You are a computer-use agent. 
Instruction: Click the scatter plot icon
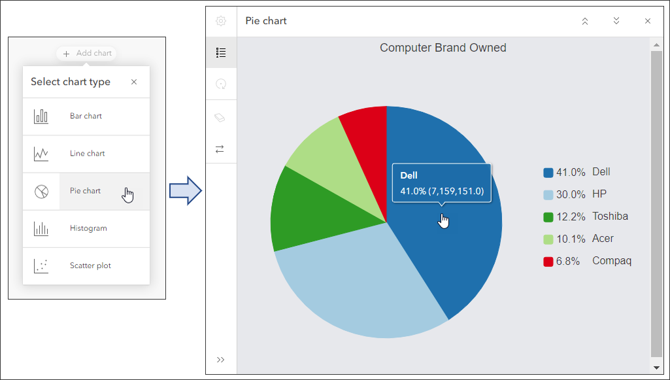tap(41, 266)
